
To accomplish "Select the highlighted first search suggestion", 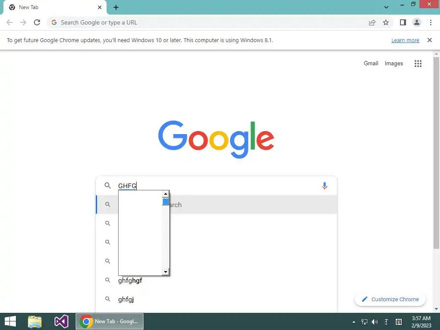I will click(217, 205).
